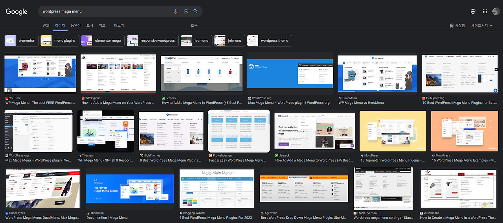Open the 저장됨 saved collection

pos(457,26)
